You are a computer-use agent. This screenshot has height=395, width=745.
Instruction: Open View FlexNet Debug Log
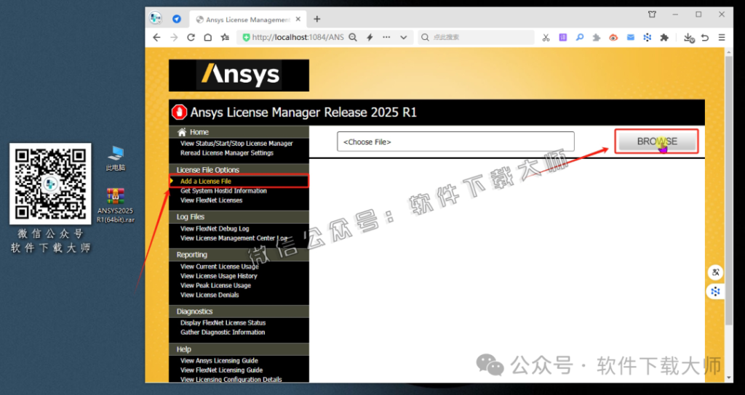point(215,229)
